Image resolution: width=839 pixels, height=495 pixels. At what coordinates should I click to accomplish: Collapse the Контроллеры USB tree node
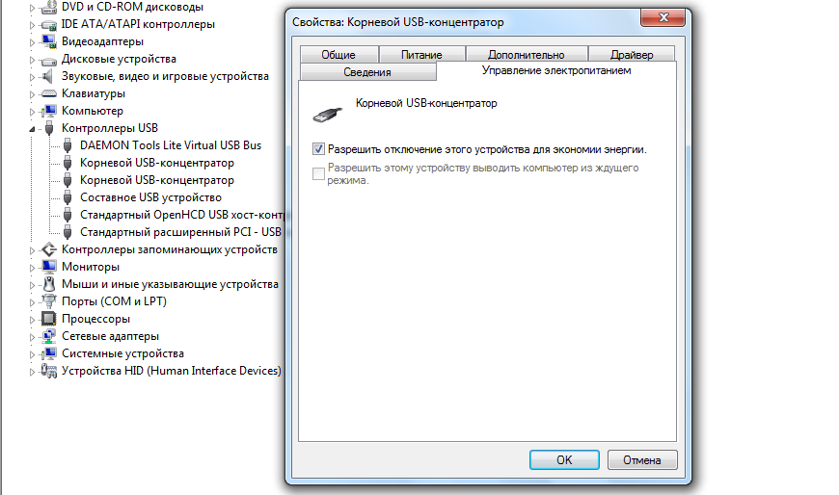pos(33,128)
